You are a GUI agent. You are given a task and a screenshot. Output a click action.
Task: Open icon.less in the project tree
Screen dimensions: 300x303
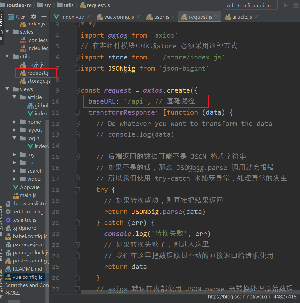point(34,40)
